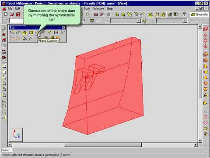
Task: Click the red cylinder object icon
Action: [x=206, y=40]
